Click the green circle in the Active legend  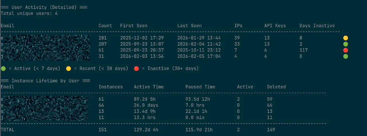pyautogui.click(x=3, y=69)
